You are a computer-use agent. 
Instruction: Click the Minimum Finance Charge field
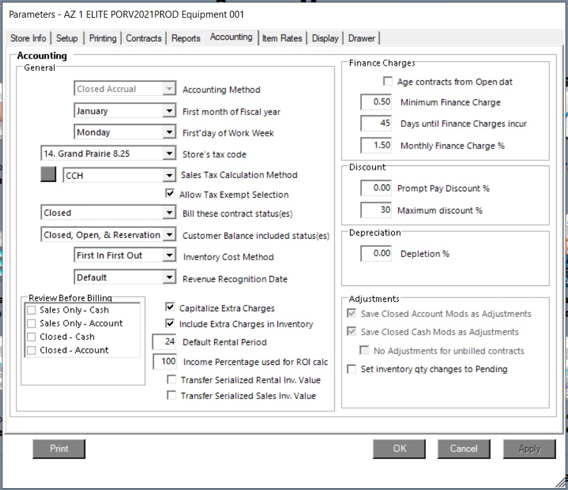pos(377,102)
